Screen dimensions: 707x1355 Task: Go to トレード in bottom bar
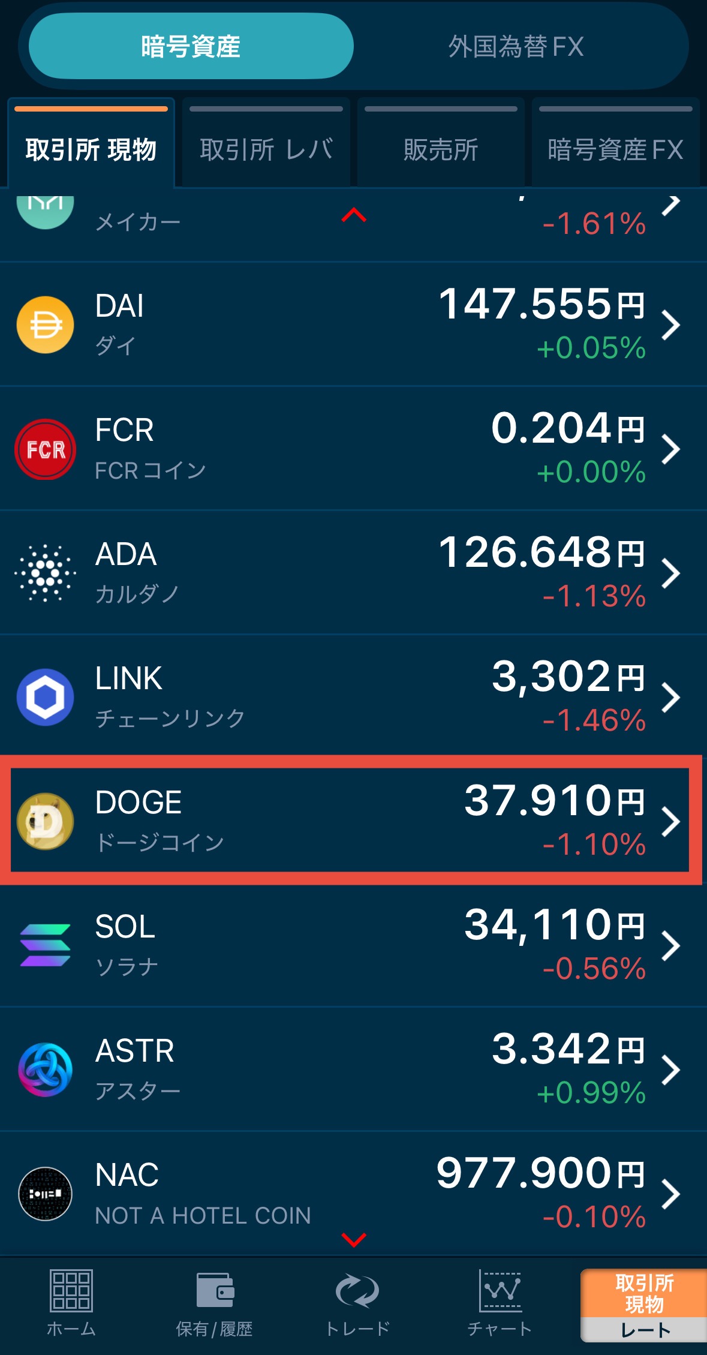tap(357, 1291)
